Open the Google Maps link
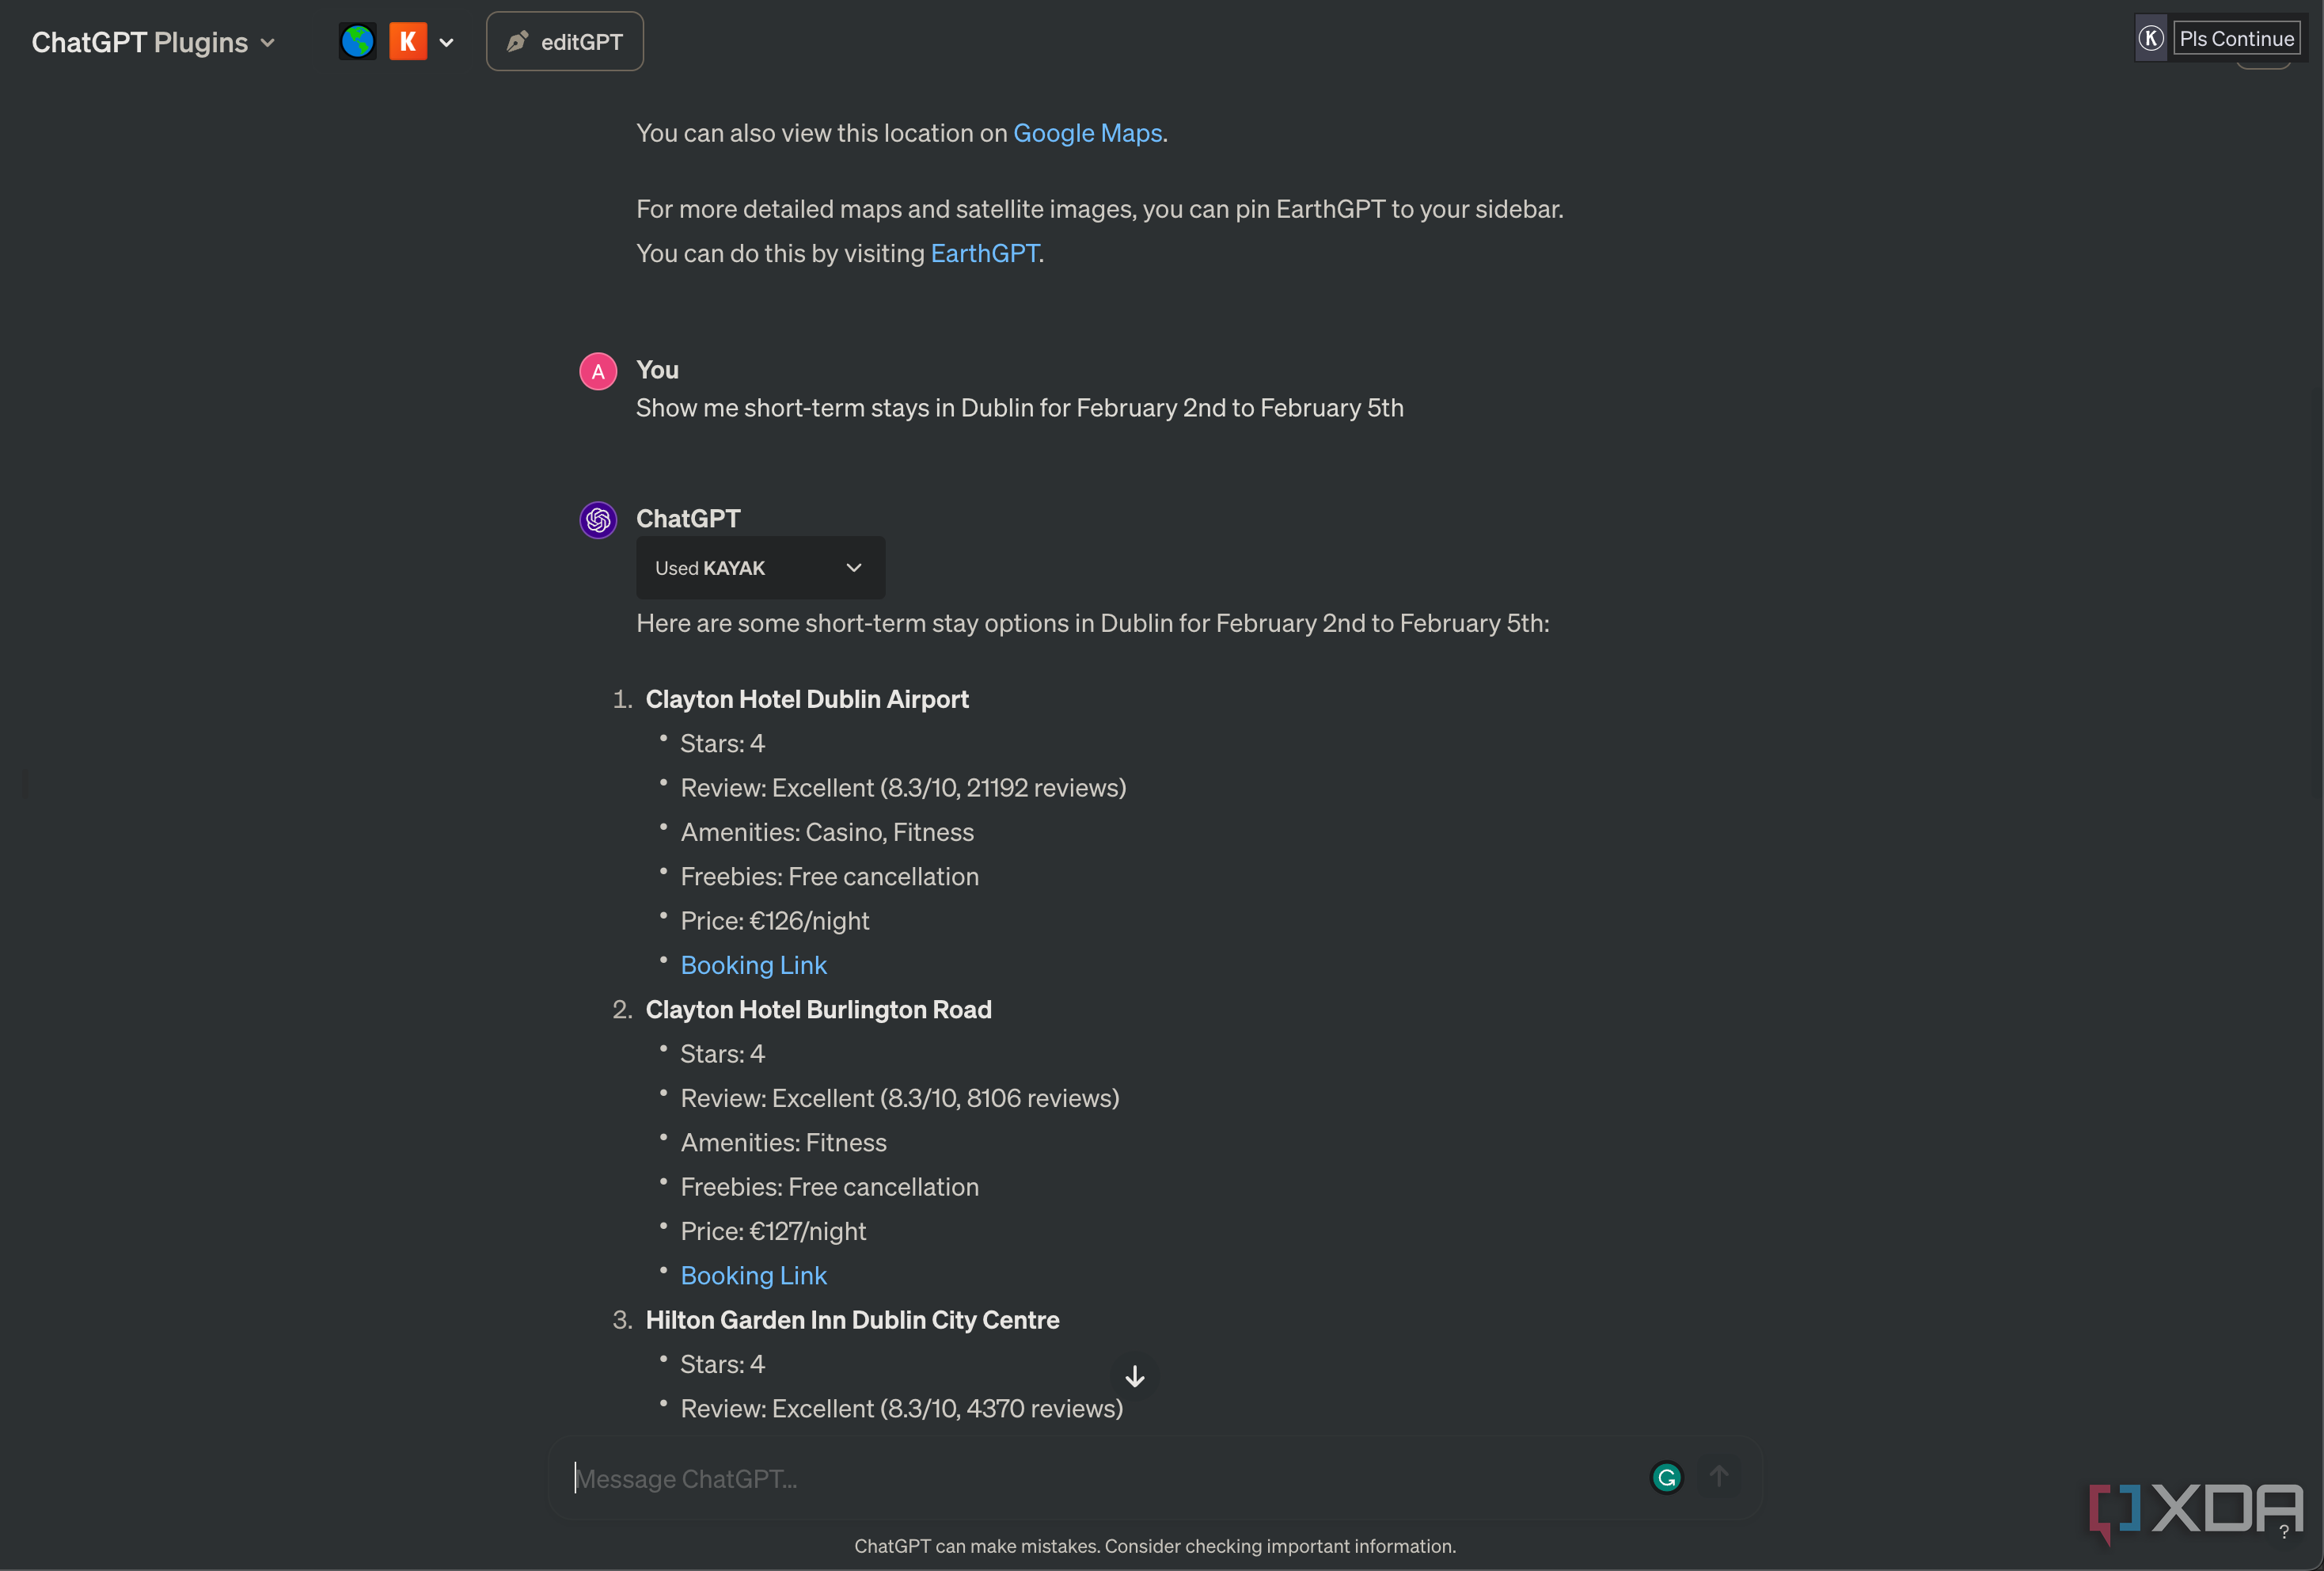This screenshot has height=1571, width=2324. pyautogui.click(x=1087, y=133)
